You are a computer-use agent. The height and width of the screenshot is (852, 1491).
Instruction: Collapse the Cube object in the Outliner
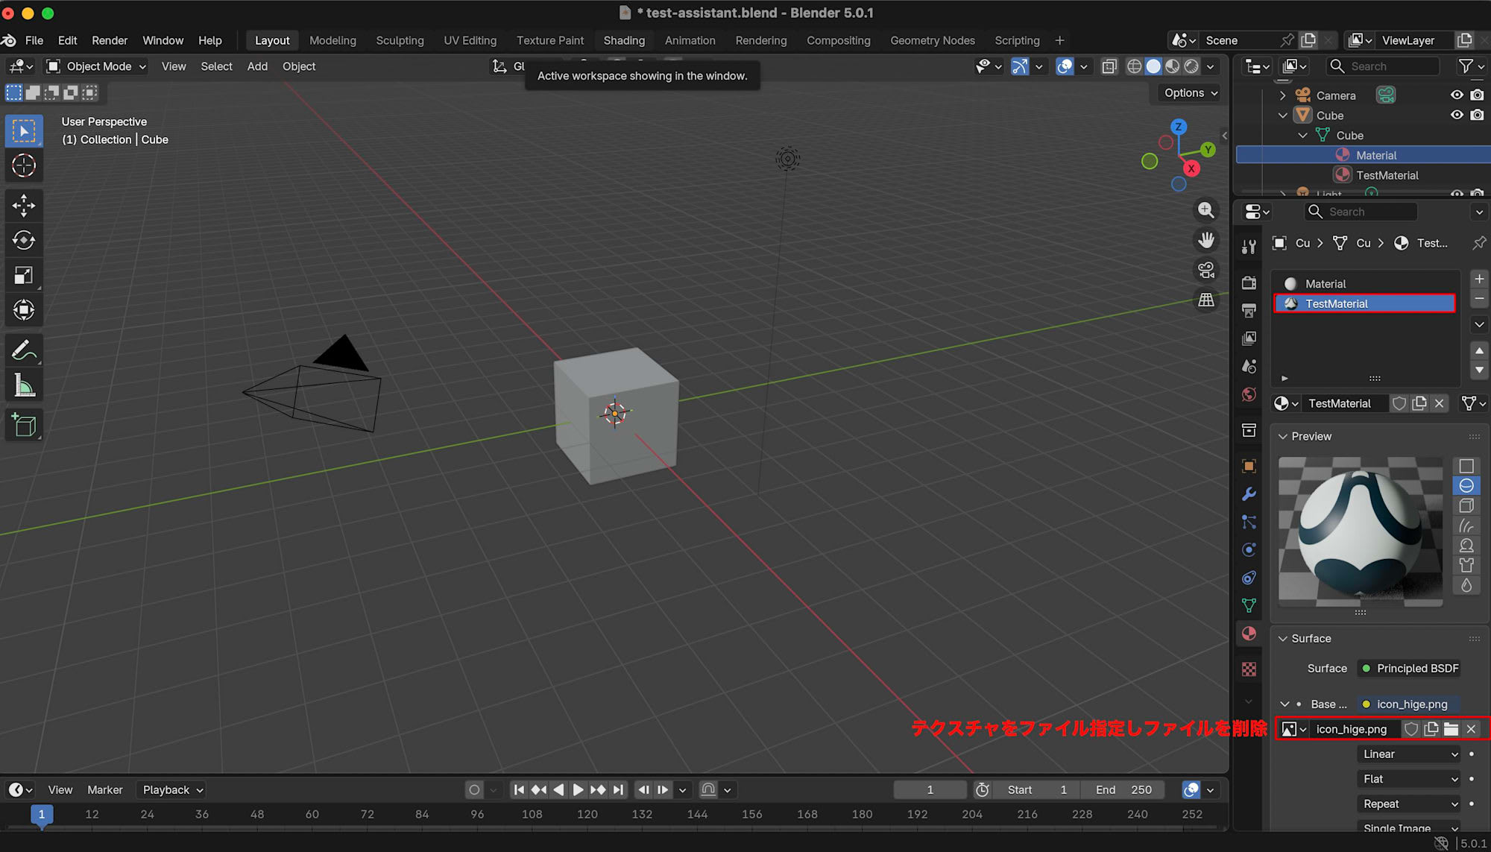(1282, 115)
